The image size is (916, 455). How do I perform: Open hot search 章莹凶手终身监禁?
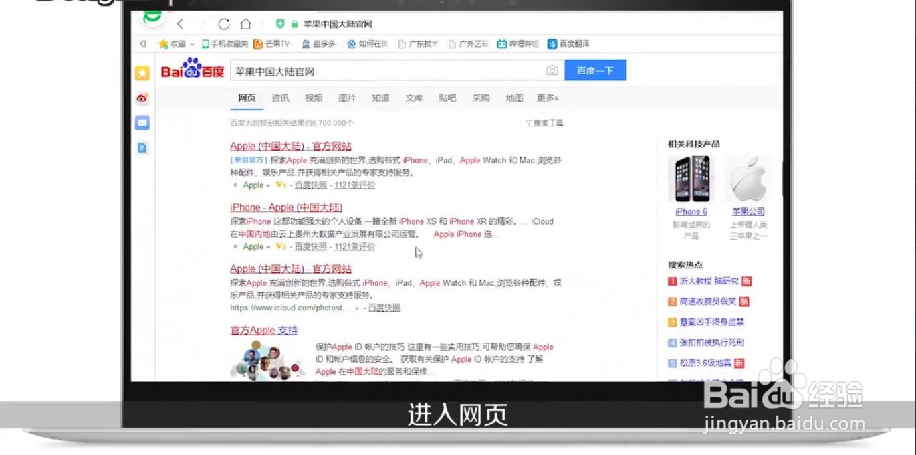coord(712,323)
